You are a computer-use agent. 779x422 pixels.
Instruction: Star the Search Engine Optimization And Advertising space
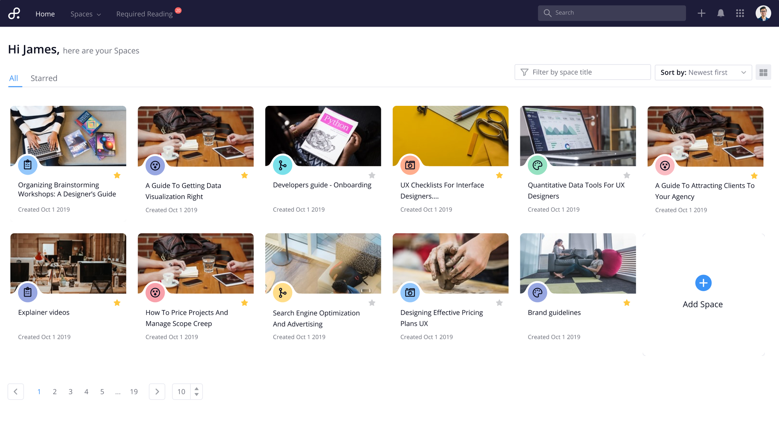(x=372, y=302)
